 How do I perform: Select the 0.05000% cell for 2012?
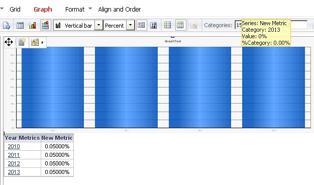(x=57, y=163)
